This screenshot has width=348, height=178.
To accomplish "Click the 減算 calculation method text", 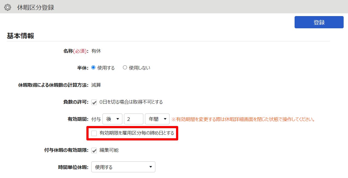I will point(96,85).
